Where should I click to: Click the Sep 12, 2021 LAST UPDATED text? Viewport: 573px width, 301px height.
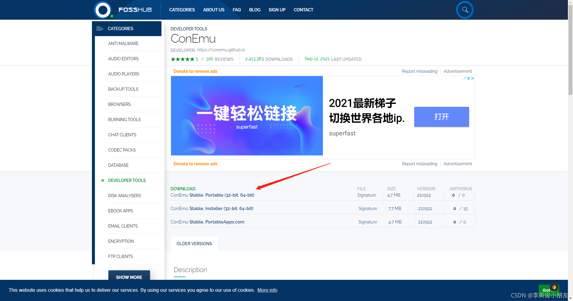[x=333, y=59]
